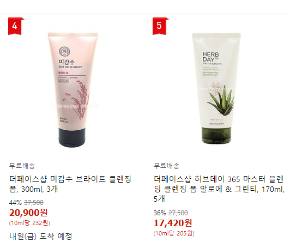Click the red rank 4 ribbon badge
290x242 pixels.
click(x=15, y=26)
